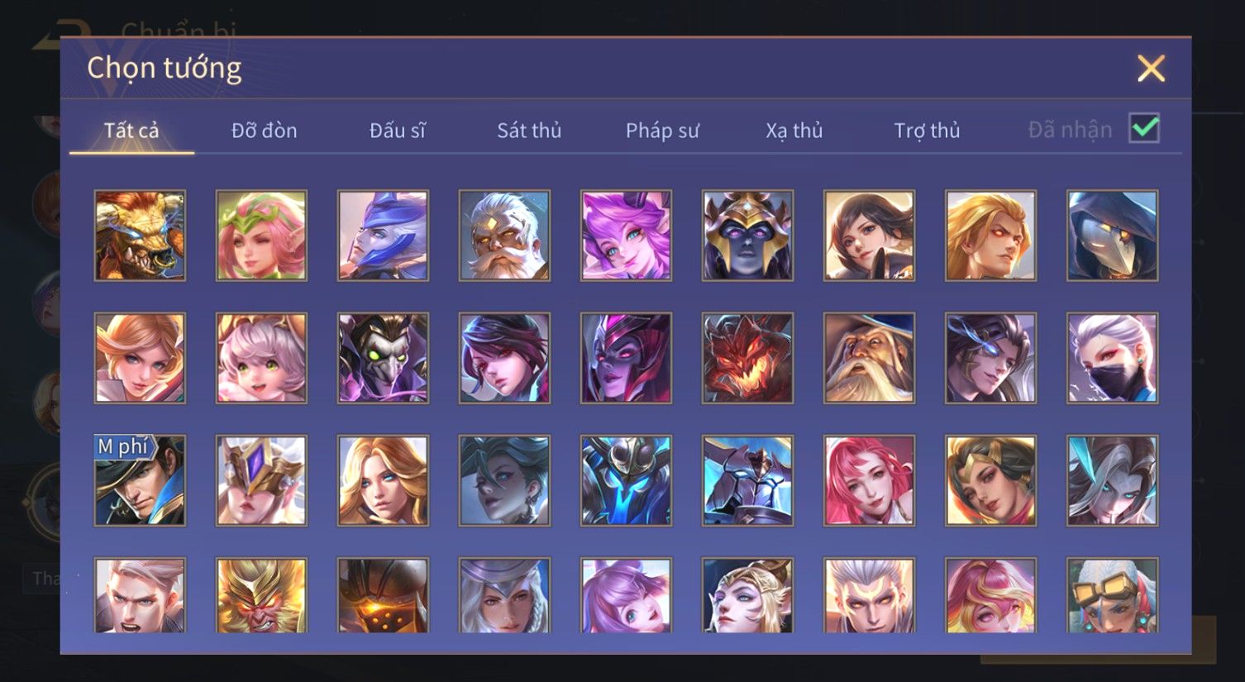Show the Pháp sư heroes tab
The height and width of the screenshot is (682, 1245).
(662, 131)
